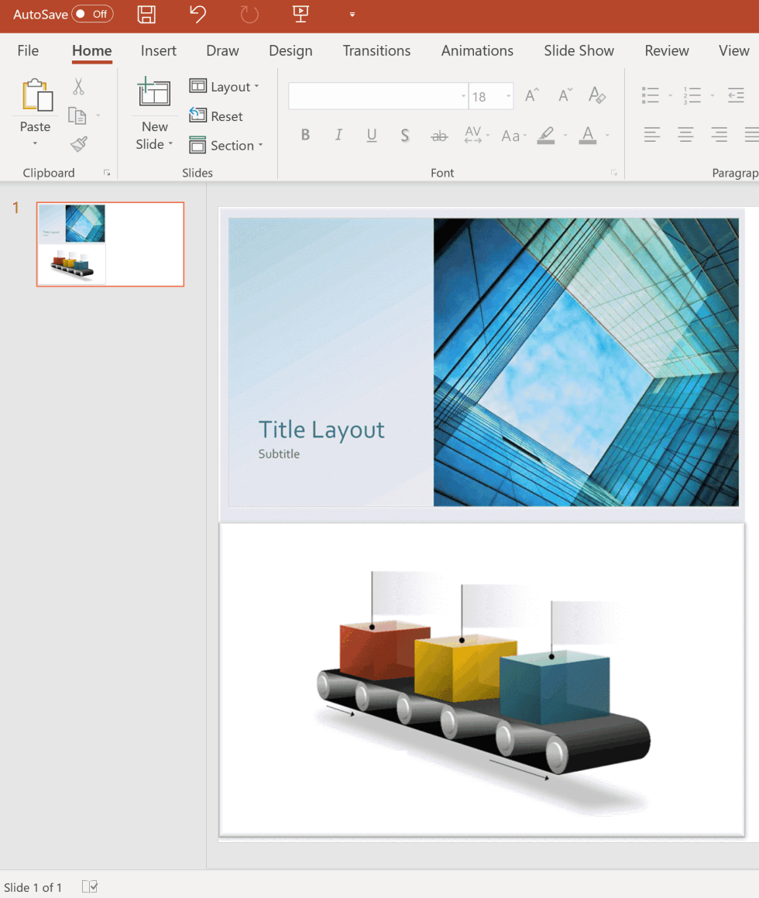
Task: Toggle Bold formatting
Action: coord(305,136)
